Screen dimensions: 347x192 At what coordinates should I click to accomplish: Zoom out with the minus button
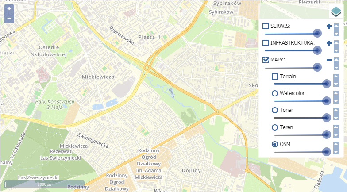pyautogui.click(x=9, y=19)
